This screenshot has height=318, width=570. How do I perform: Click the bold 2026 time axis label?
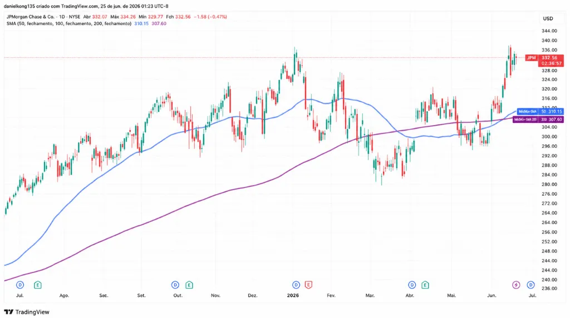point(293,296)
